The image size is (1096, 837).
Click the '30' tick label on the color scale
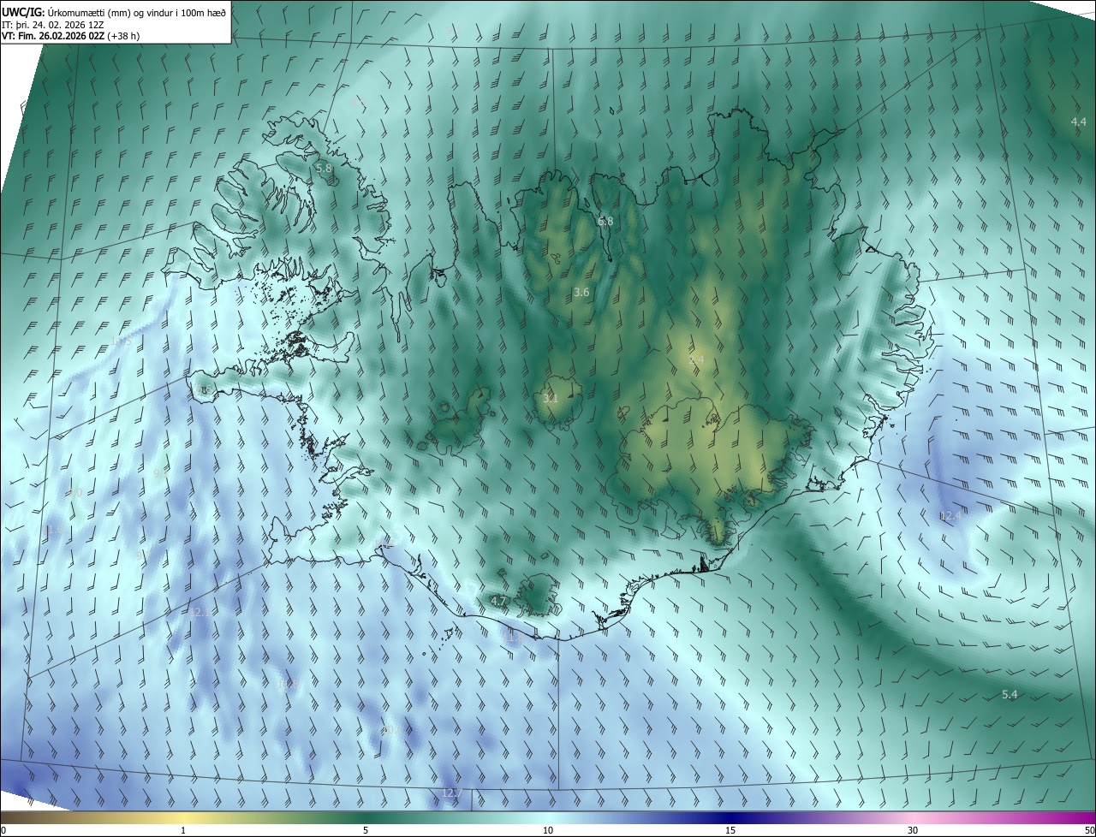913,831
